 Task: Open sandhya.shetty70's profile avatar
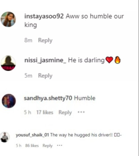point(9,101)
